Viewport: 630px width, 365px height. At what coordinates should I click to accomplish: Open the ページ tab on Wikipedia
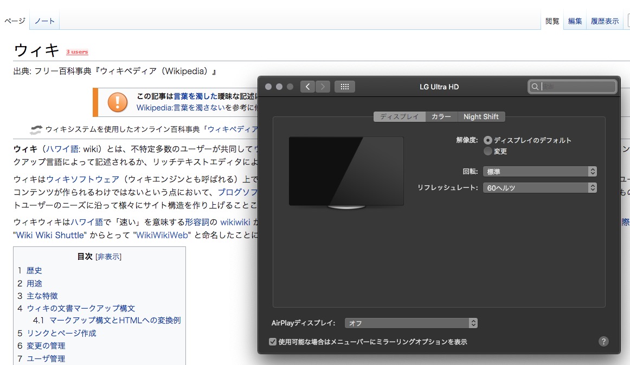pos(15,21)
